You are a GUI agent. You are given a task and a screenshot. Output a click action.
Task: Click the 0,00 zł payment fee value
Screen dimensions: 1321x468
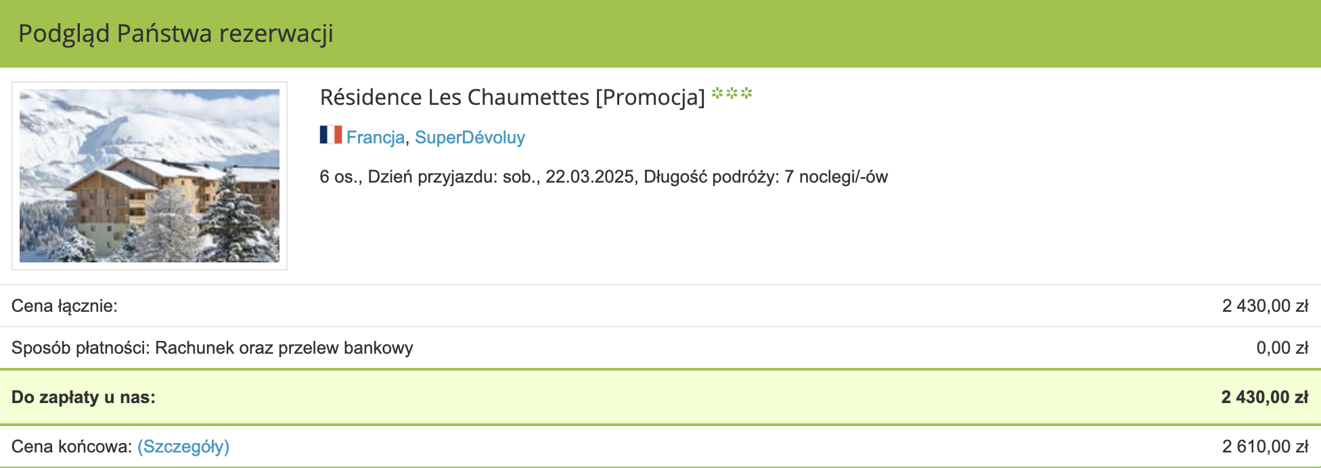click(x=1282, y=348)
